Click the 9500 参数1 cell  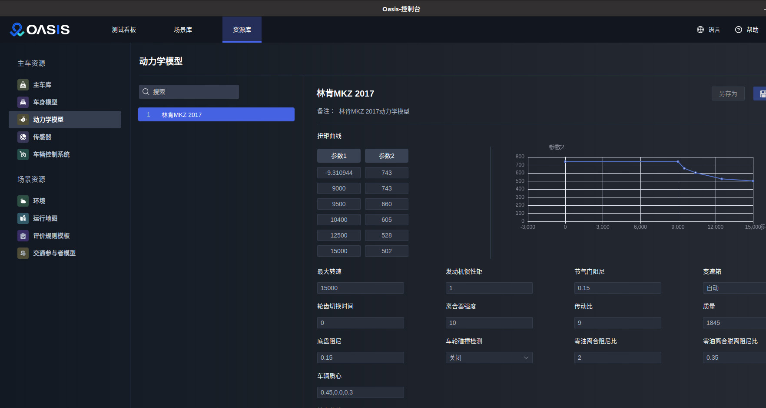pos(339,204)
